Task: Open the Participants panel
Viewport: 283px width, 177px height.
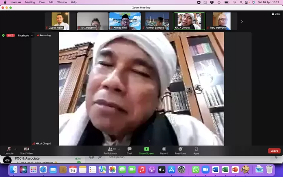Action: pos(110,150)
